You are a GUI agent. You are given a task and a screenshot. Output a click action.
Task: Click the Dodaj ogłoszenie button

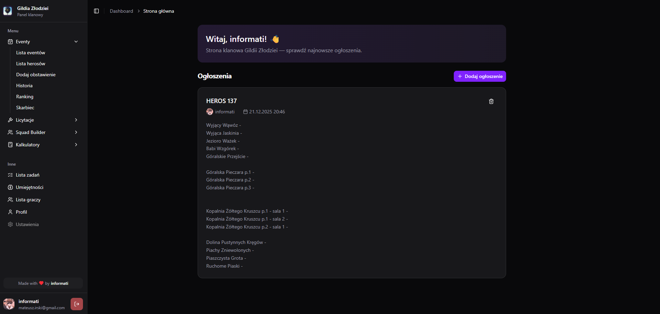[x=480, y=76]
